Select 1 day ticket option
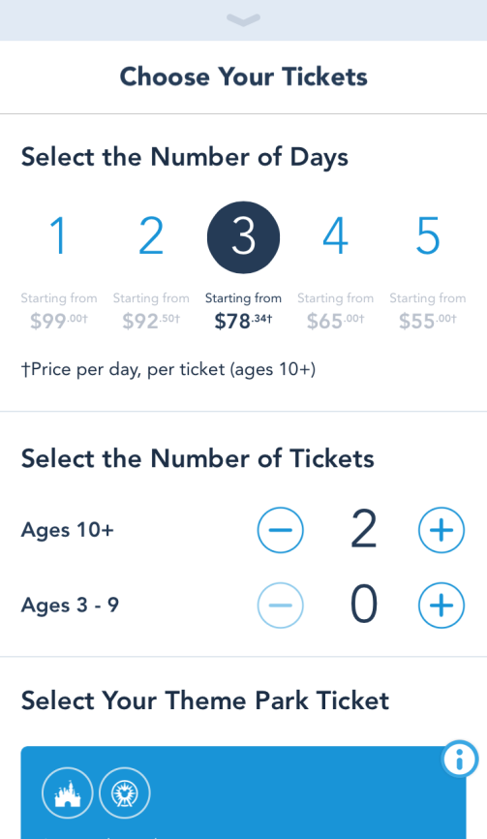The width and height of the screenshot is (487, 839). (x=58, y=236)
